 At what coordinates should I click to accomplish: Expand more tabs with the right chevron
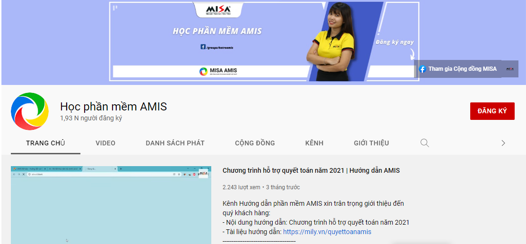tap(503, 143)
